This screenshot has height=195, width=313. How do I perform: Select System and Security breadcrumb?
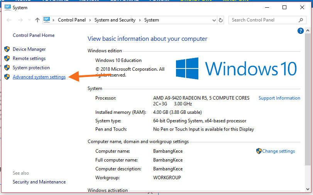[115, 20]
